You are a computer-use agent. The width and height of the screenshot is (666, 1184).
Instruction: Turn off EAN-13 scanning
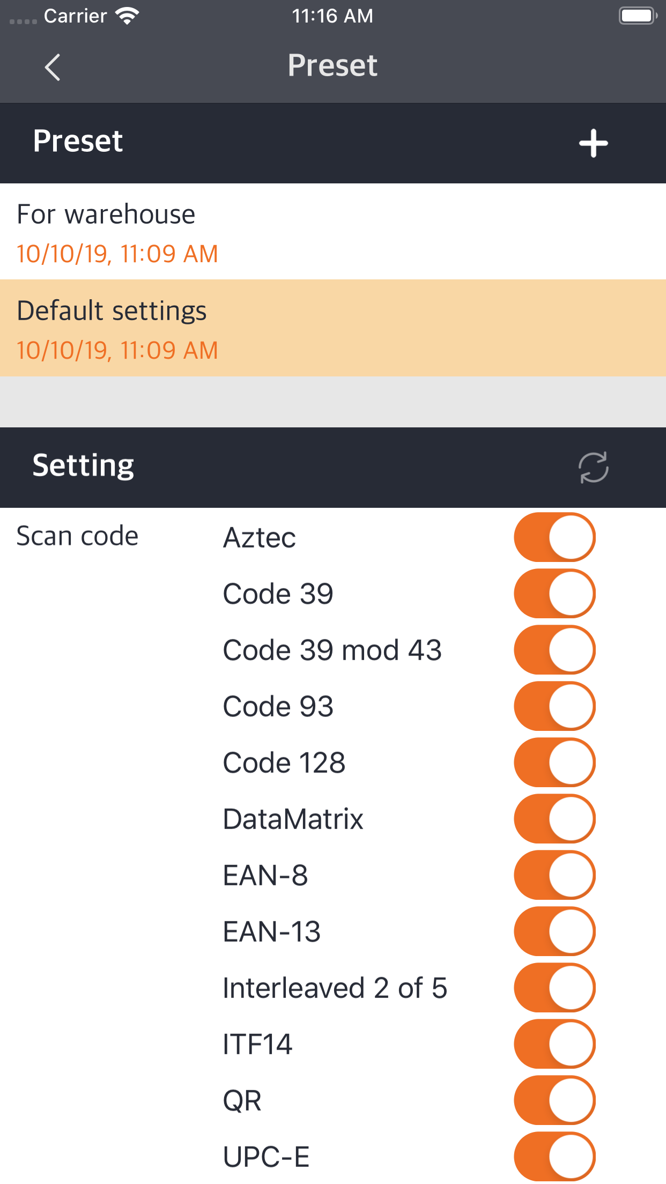[554, 931]
